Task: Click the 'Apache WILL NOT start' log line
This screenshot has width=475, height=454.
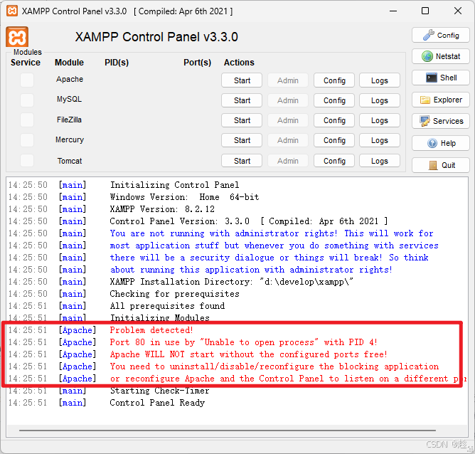Action: click(x=248, y=354)
